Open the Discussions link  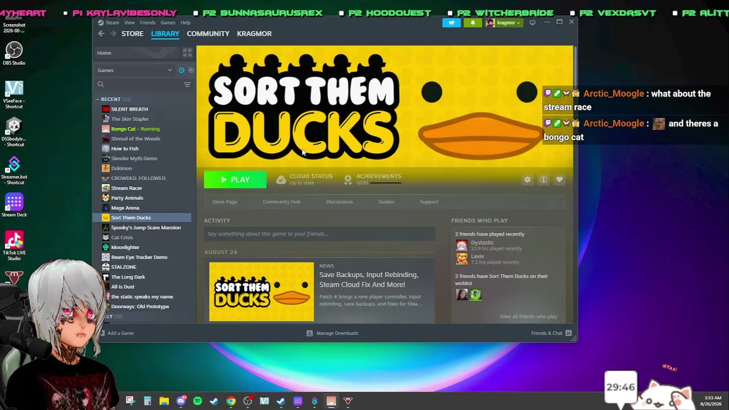(x=339, y=202)
